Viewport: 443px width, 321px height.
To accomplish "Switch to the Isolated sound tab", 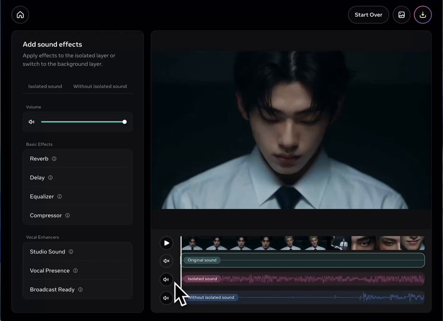I will tap(45, 86).
